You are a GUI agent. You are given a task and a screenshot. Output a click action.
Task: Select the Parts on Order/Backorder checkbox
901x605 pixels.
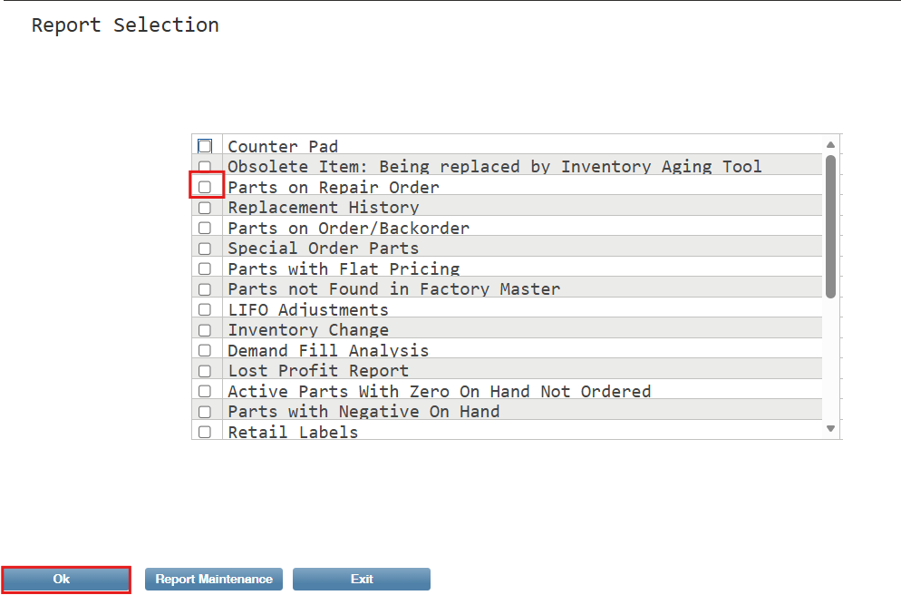[x=205, y=228]
